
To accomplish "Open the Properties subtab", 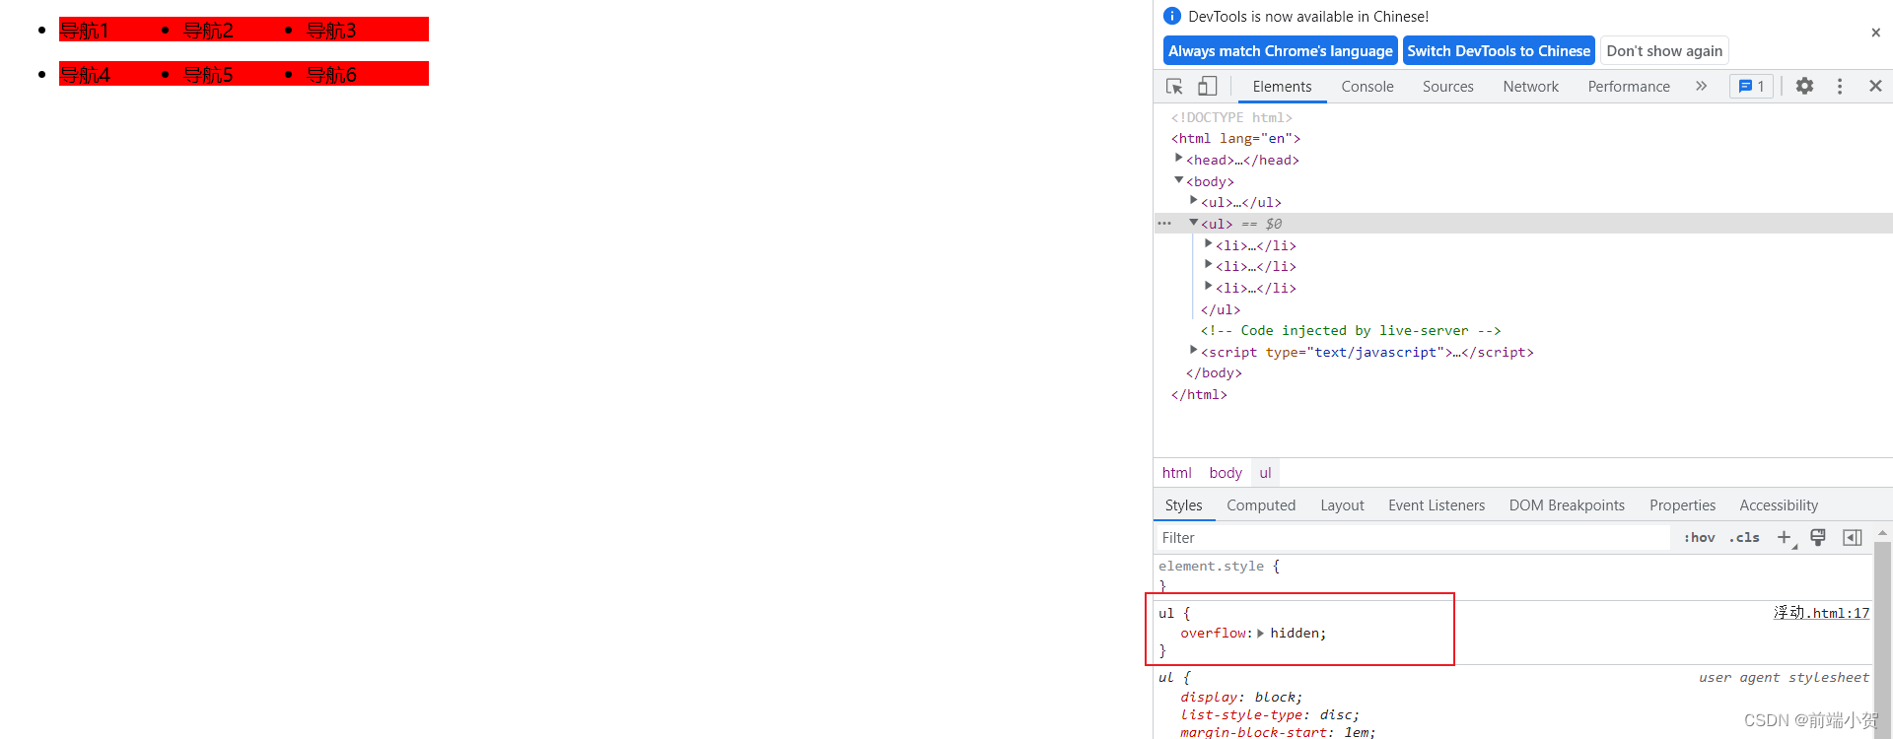I will coord(1682,505).
